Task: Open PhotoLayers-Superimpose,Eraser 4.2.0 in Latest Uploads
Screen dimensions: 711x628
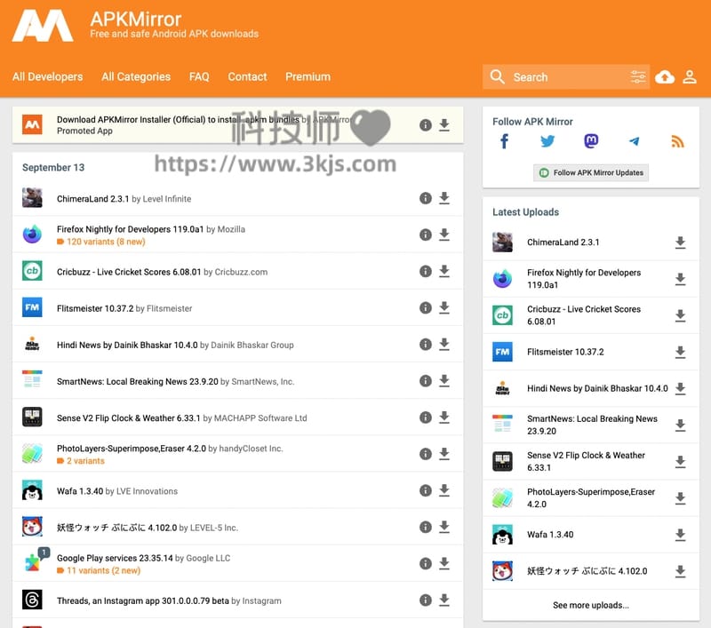Action: pyautogui.click(x=591, y=498)
